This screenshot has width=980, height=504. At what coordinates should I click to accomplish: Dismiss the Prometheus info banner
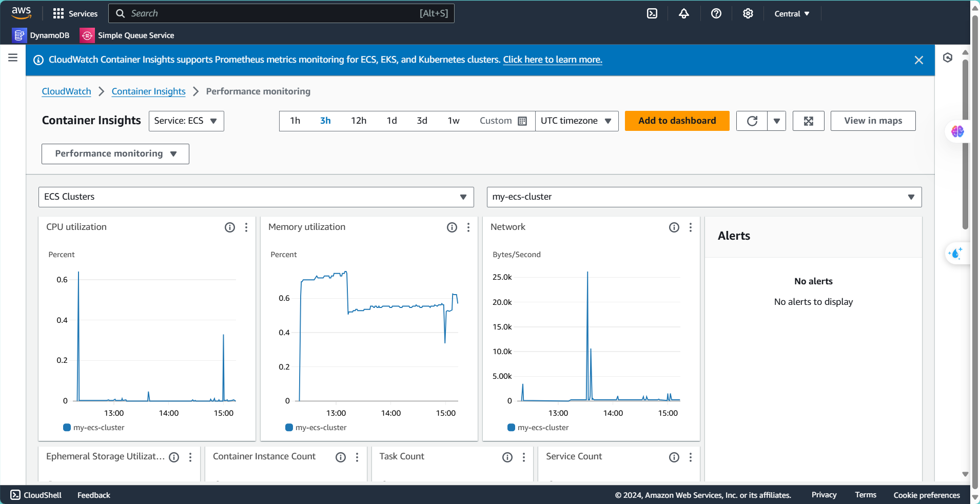919,60
